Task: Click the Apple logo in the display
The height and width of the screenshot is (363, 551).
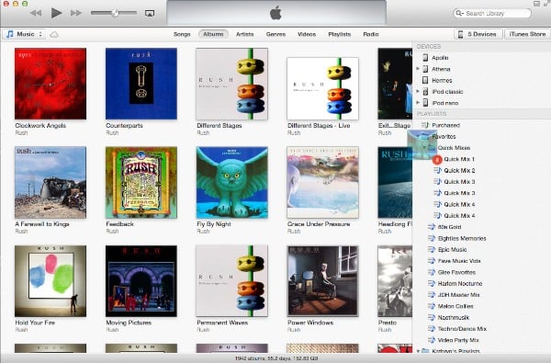Action: pos(275,13)
